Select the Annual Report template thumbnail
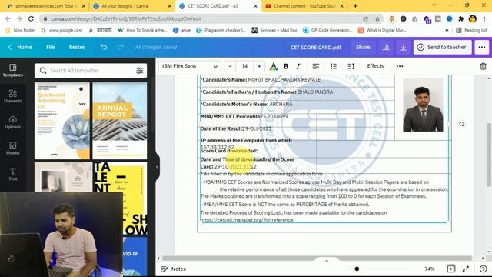 (x=120, y=121)
